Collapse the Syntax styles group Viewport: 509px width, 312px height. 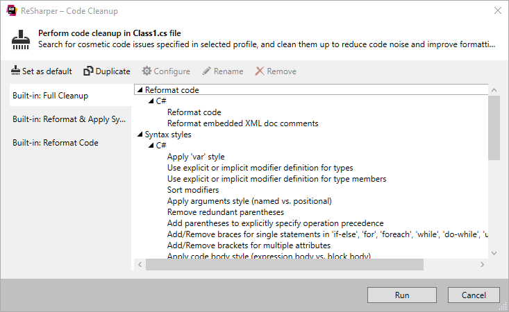tap(140, 135)
